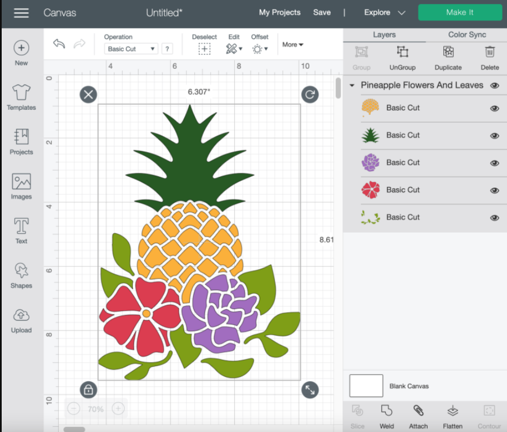
Task: Select the orange pineapple layer thumbnail
Action: (370, 108)
